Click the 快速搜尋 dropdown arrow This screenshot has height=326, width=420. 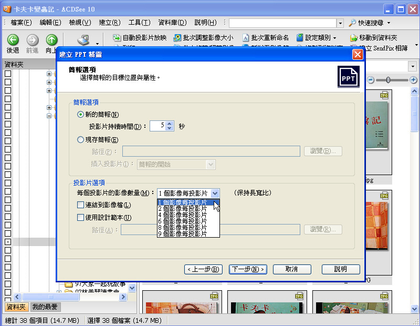[x=389, y=23]
